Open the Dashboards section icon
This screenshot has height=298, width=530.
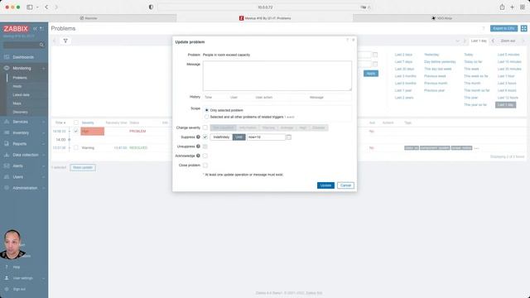[7, 57]
